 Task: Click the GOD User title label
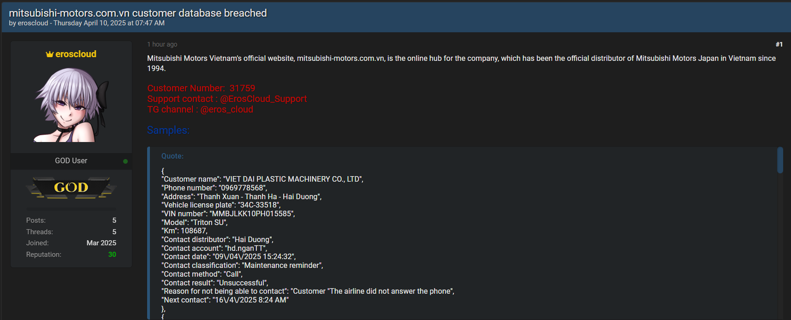click(71, 161)
